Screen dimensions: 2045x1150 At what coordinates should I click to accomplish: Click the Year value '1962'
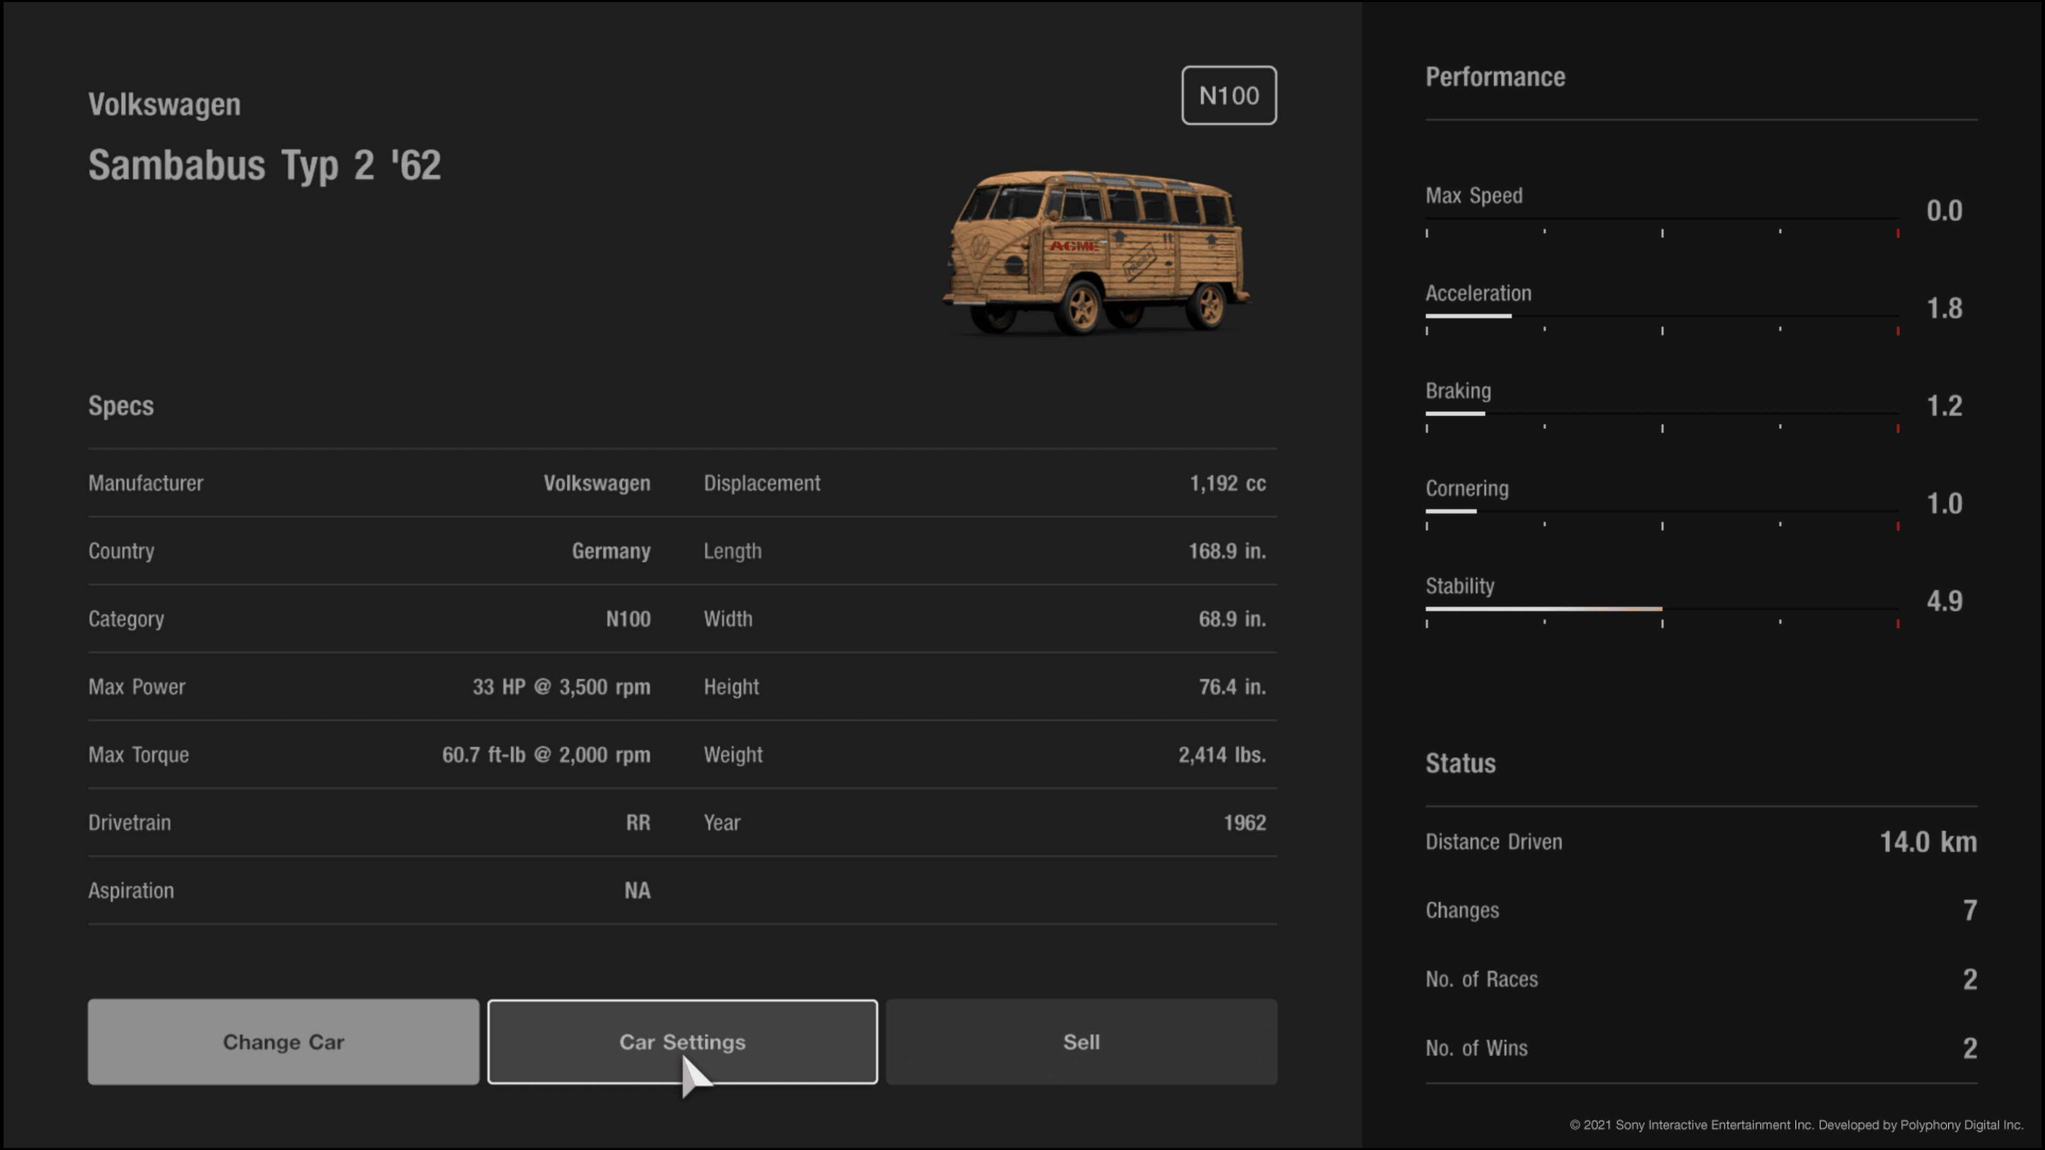1245,823
